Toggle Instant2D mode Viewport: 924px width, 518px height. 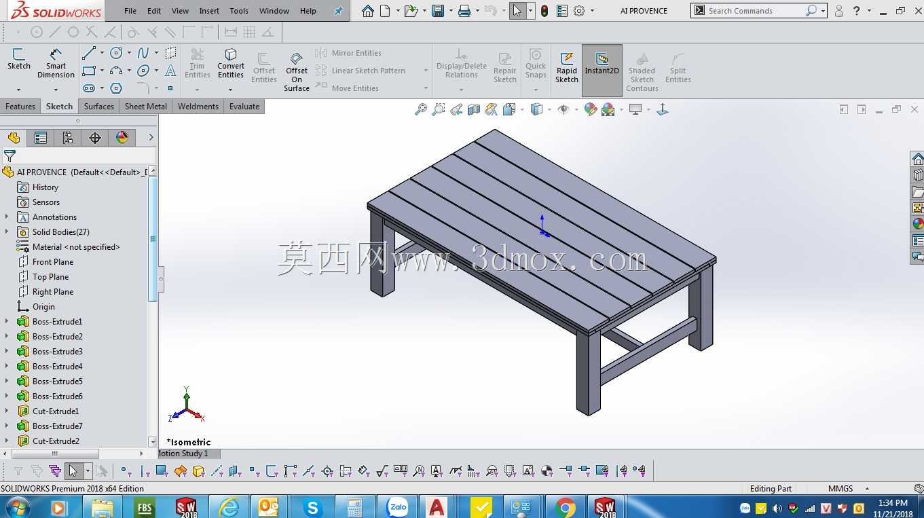coord(602,71)
